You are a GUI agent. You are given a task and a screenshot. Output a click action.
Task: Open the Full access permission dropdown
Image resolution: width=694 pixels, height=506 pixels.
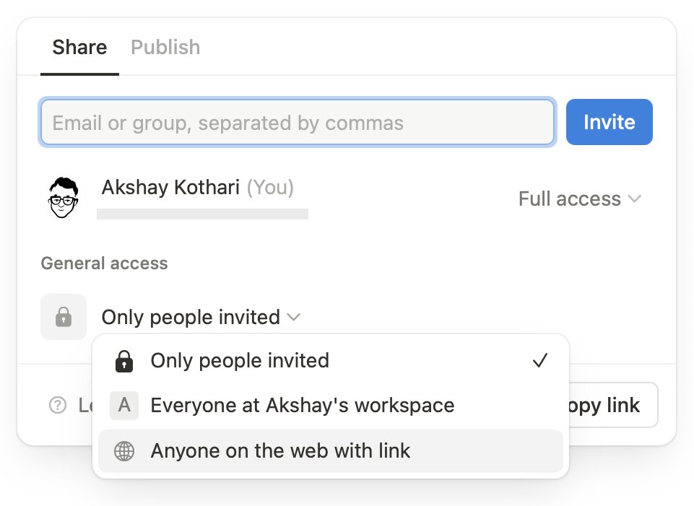(579, 199)
